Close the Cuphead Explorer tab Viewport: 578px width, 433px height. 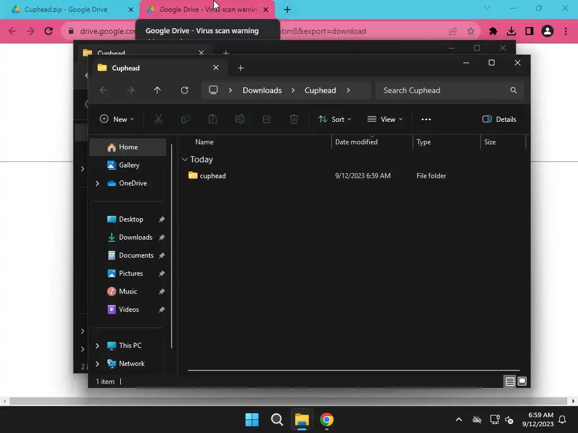pos(216,68)
